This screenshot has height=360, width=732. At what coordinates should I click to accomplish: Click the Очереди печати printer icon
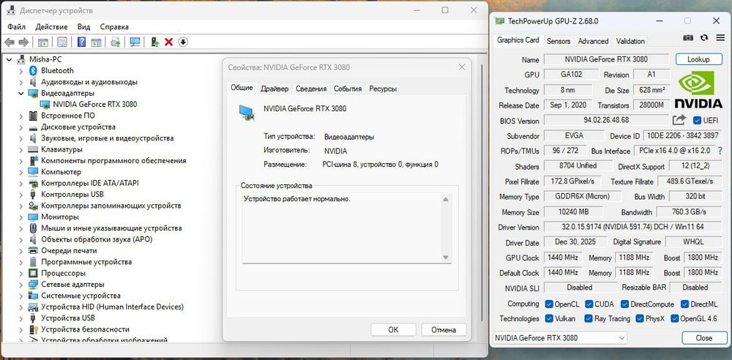[33, 251]
